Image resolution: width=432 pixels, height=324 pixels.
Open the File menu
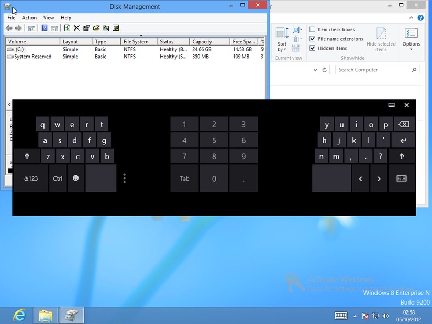[12, 18]
